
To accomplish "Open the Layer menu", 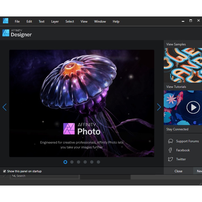I will (55, 22).
